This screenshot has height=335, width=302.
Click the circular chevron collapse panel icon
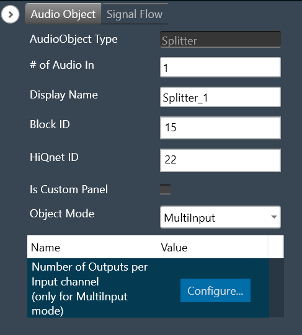coord(10,14)
